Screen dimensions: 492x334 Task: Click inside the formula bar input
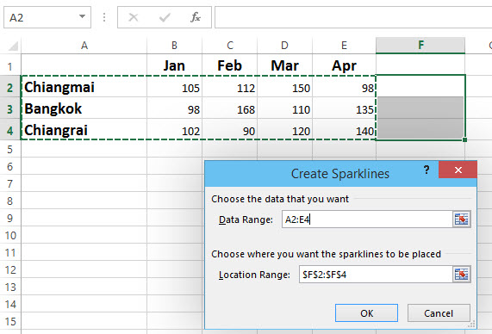(353, 17)
